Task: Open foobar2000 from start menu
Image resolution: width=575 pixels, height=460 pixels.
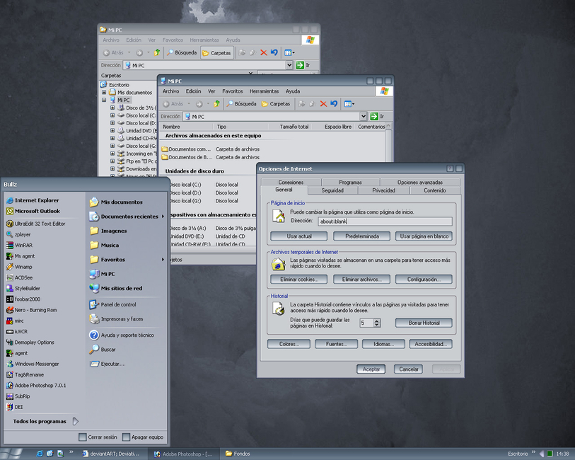Action: coord(23,299)
